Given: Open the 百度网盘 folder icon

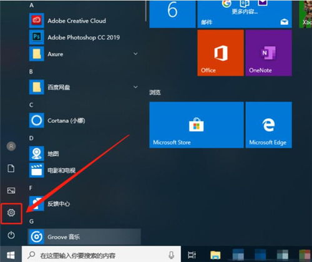Looking at the screenshot, I should coord(37,87).
